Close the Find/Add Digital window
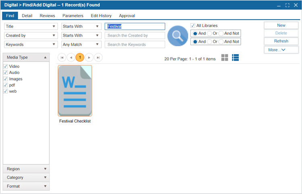302x194 pixels. coord(296,5)
